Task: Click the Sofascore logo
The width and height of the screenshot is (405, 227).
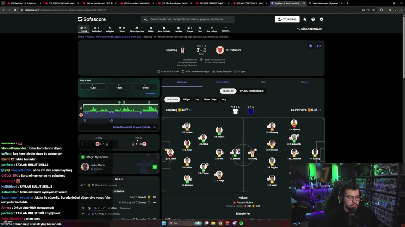Action: (92, 19)
